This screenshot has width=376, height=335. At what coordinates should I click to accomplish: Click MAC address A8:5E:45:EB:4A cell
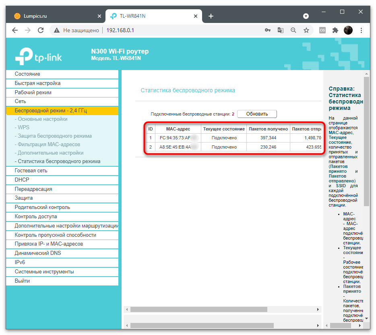click(178, 147)
